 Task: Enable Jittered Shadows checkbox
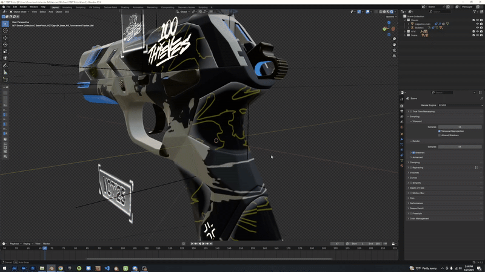coord(439,135)
